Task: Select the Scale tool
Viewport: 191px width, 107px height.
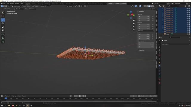Action: [x=3, y=27]
